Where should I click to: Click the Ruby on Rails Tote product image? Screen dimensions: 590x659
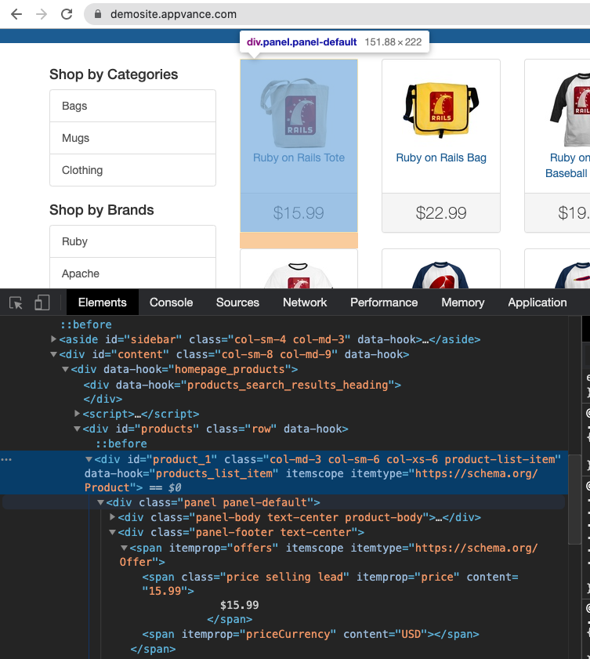(295, 113)
